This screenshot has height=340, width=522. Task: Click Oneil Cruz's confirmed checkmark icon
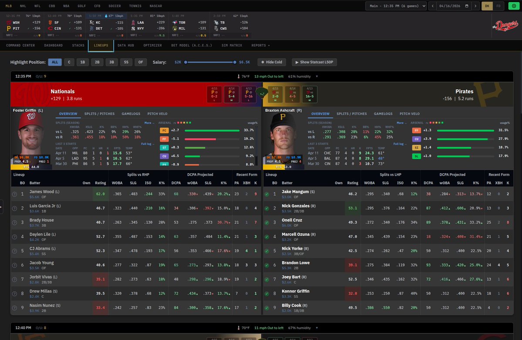click(x=266, y=222)
